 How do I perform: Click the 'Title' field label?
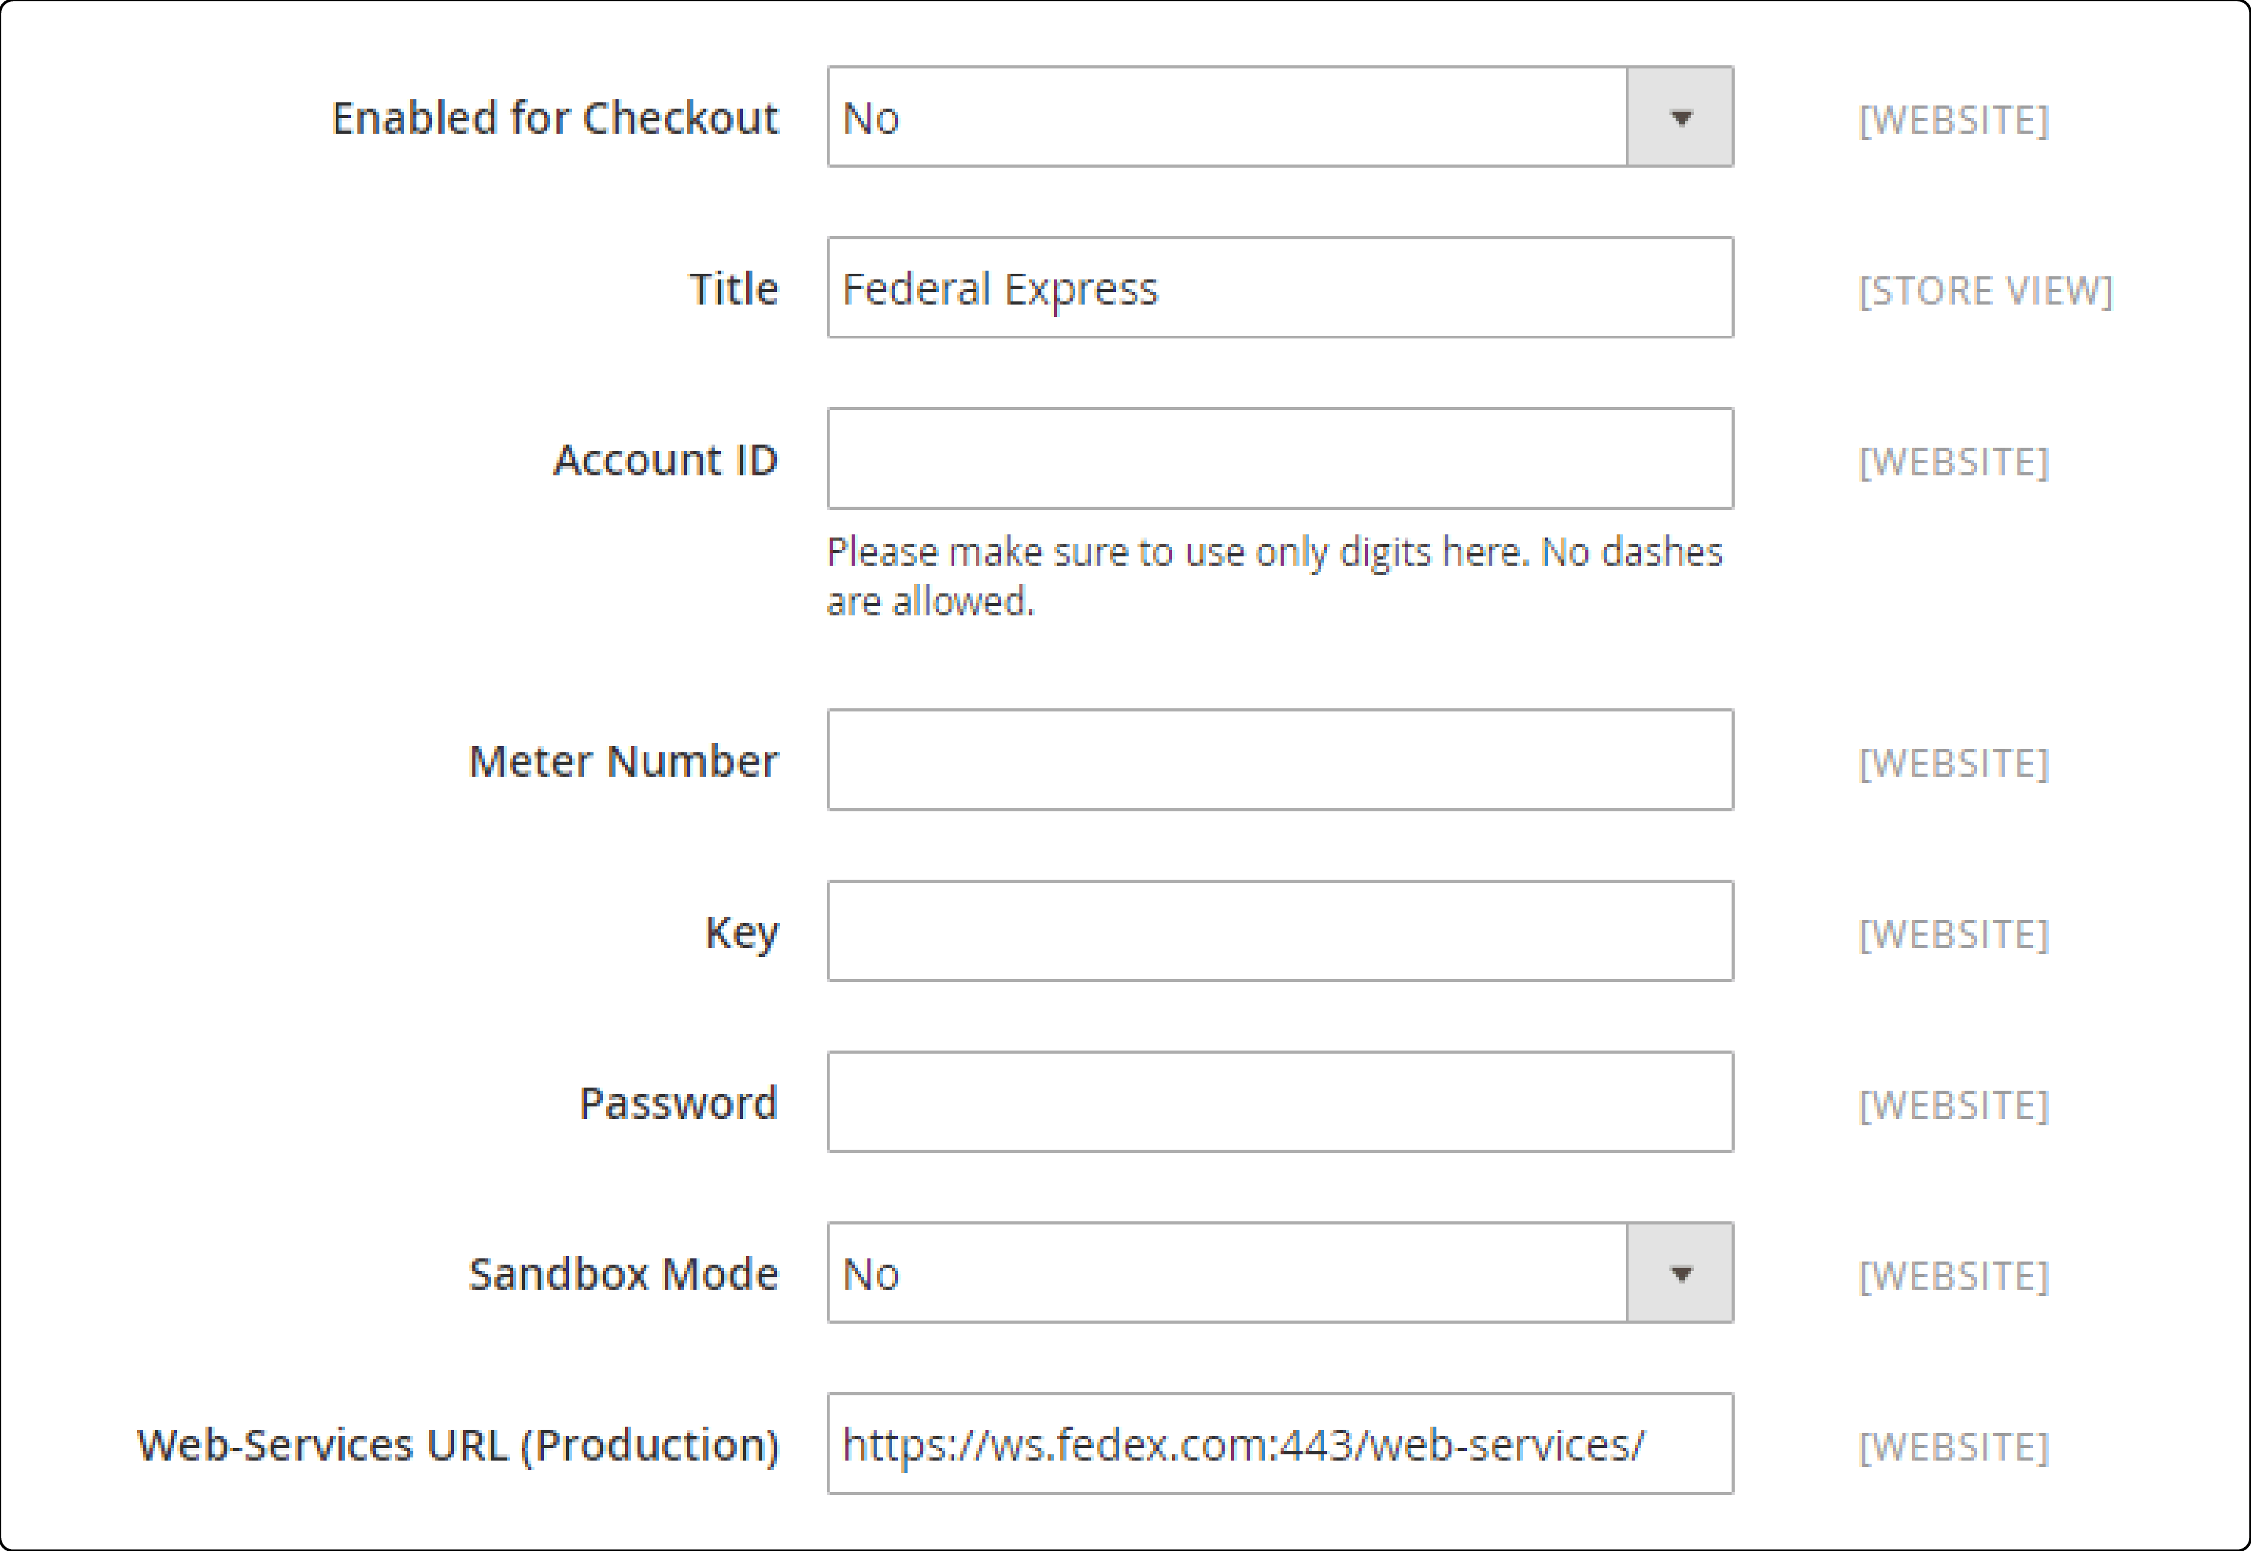coord(734,289)
